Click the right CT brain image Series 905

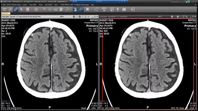(149, 59)
